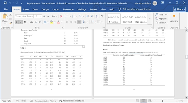Open the font name dropdown

(33, 16)
